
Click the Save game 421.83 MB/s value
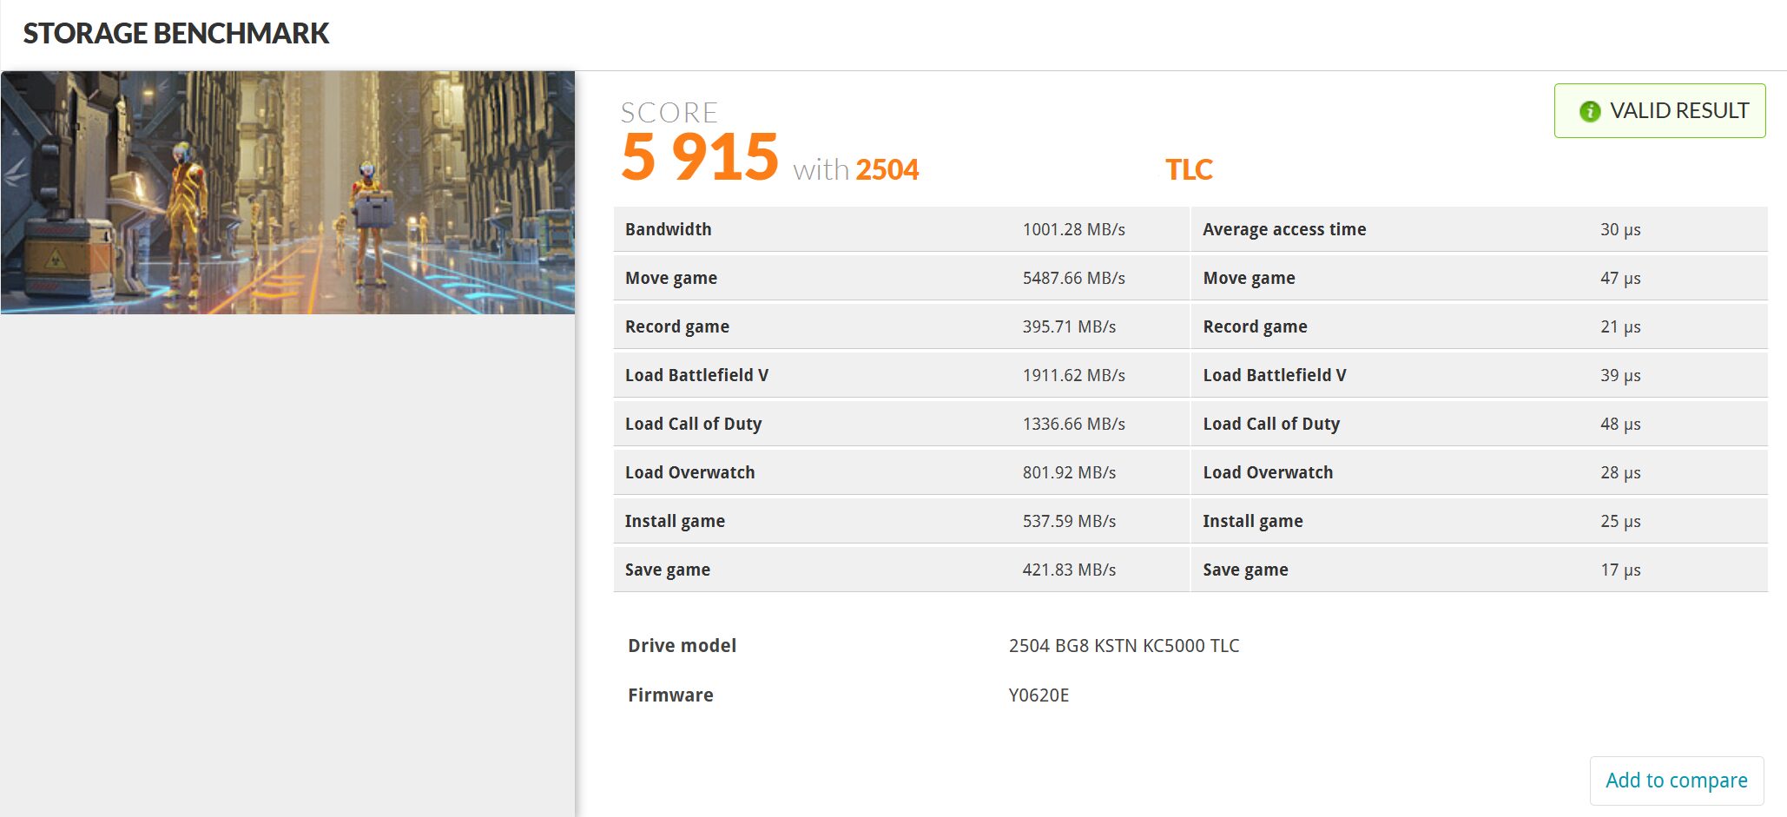coord(1069,570)
